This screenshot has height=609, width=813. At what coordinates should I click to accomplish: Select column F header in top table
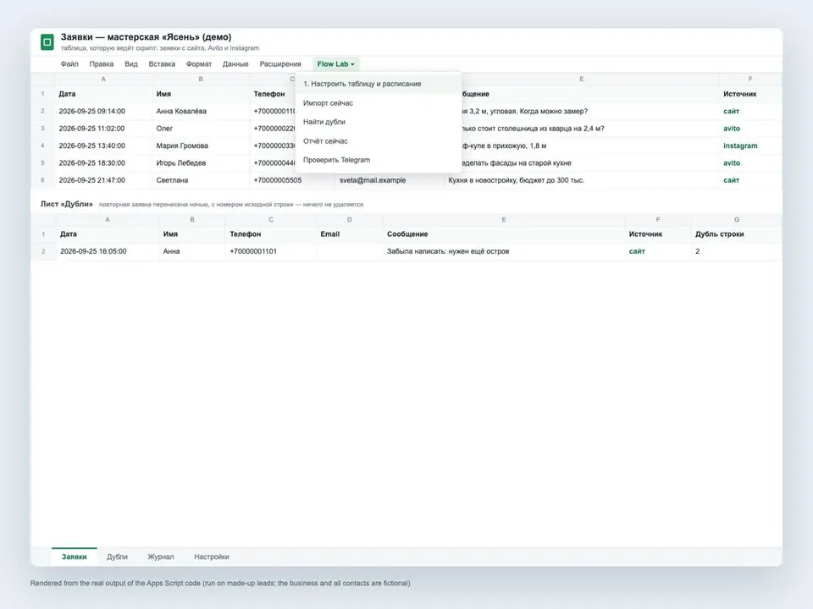[750, 80]
